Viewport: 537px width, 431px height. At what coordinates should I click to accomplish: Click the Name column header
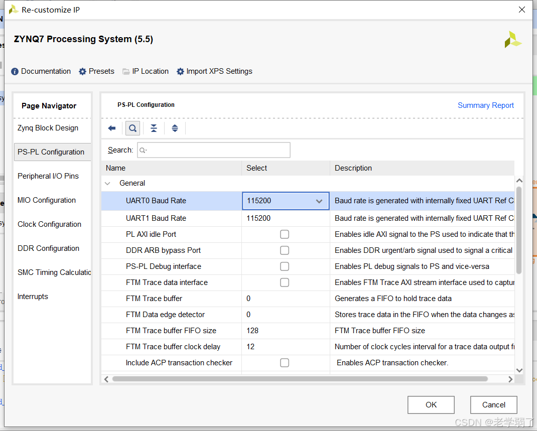[x=171, y=168]
